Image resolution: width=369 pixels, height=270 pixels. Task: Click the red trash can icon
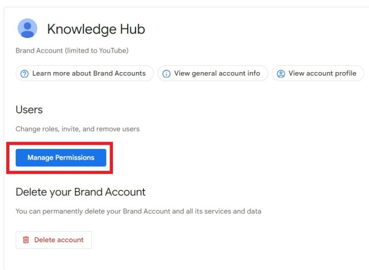pyautogui.click(x=26, y=240)
